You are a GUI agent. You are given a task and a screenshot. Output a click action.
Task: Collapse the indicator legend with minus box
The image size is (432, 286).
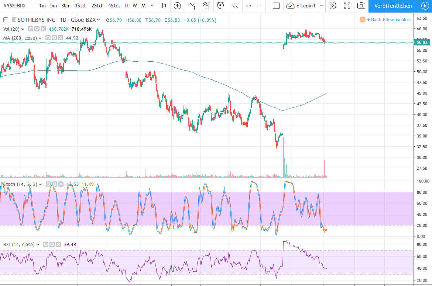[x=6, y=20]
